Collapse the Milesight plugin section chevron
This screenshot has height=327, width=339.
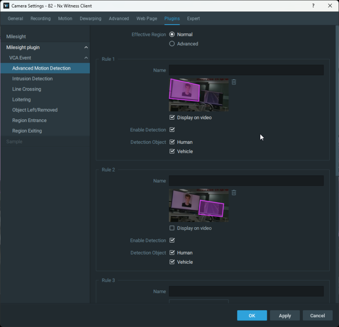tap(86, 47)
